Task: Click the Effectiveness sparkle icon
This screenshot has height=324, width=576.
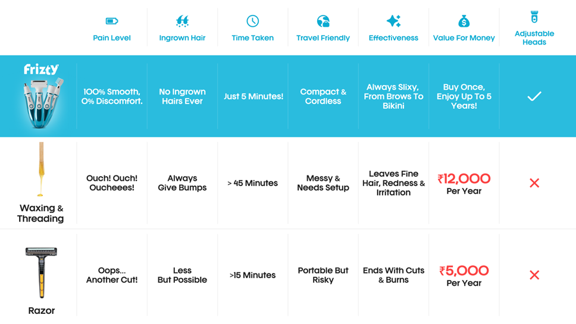Action: pyautogui.click(x=393, y=21)
